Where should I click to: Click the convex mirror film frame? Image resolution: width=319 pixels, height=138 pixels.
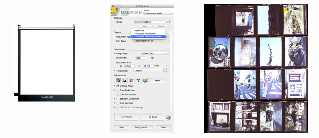pos(219,52)
